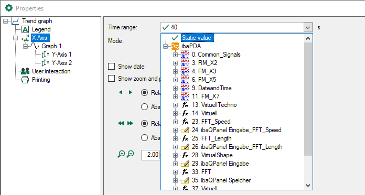Open User interaction settings
Viewport: 365px width, 195px height.
pos(51,71)
